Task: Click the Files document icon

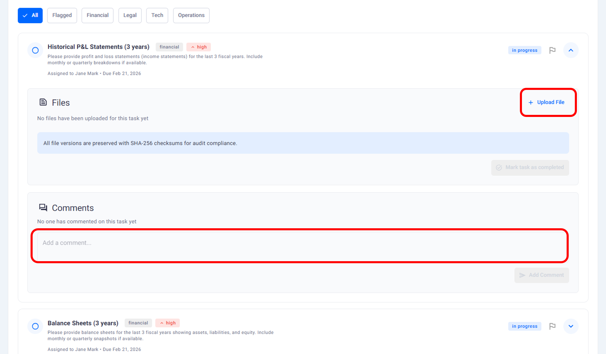Action: pos(43,102)
